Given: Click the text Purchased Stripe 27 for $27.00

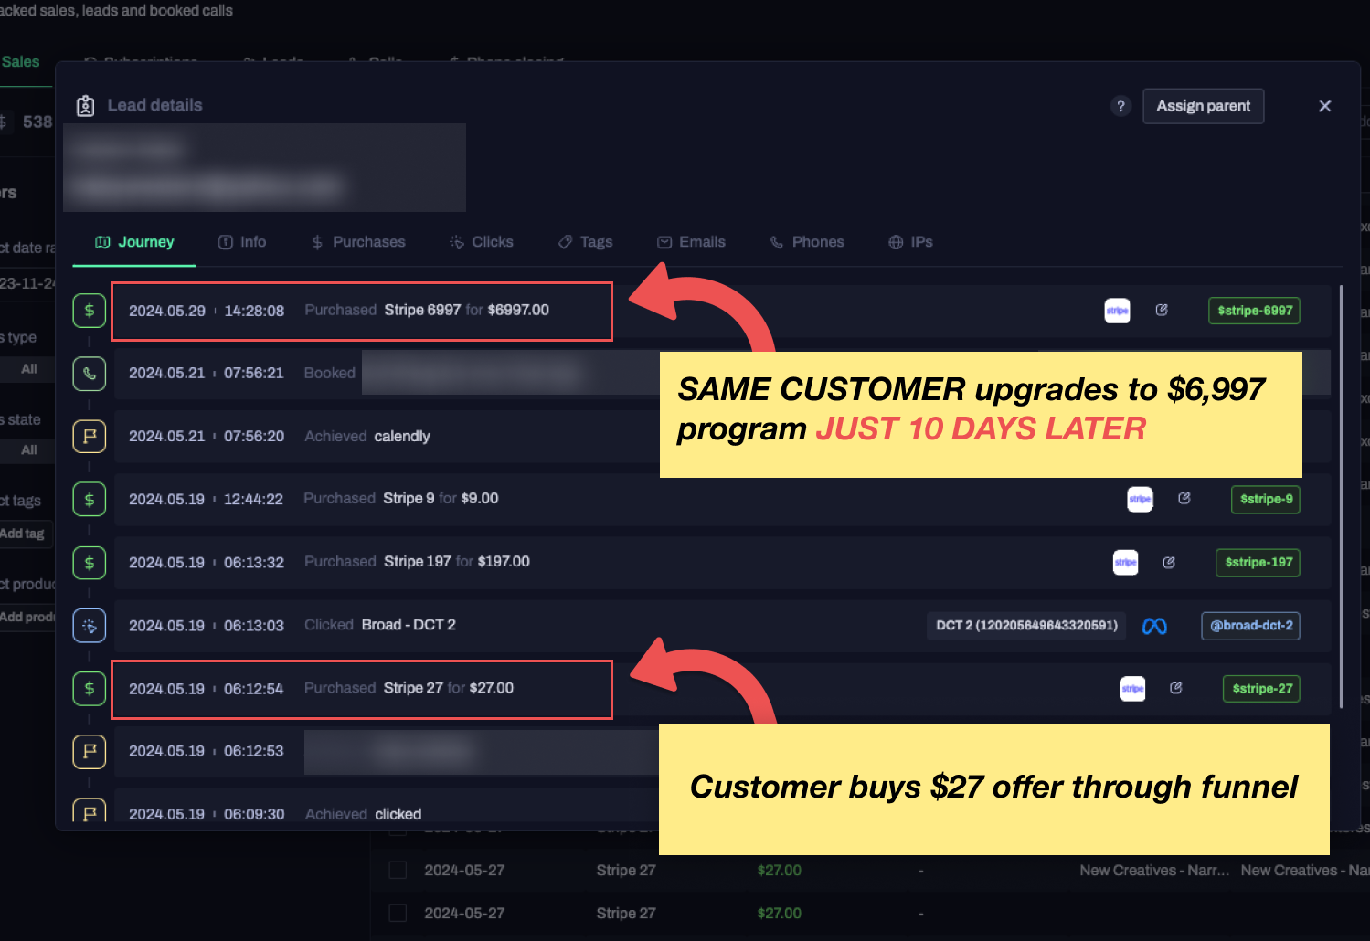Looking at the screenshot, I should click(409, 687).
